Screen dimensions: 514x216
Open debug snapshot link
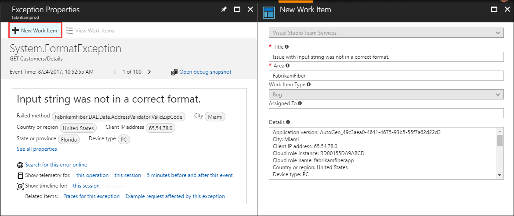coord(205,72)
